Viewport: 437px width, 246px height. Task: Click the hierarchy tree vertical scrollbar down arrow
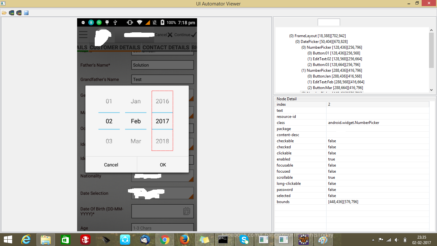pyautogui.click(x=431, y=90)
